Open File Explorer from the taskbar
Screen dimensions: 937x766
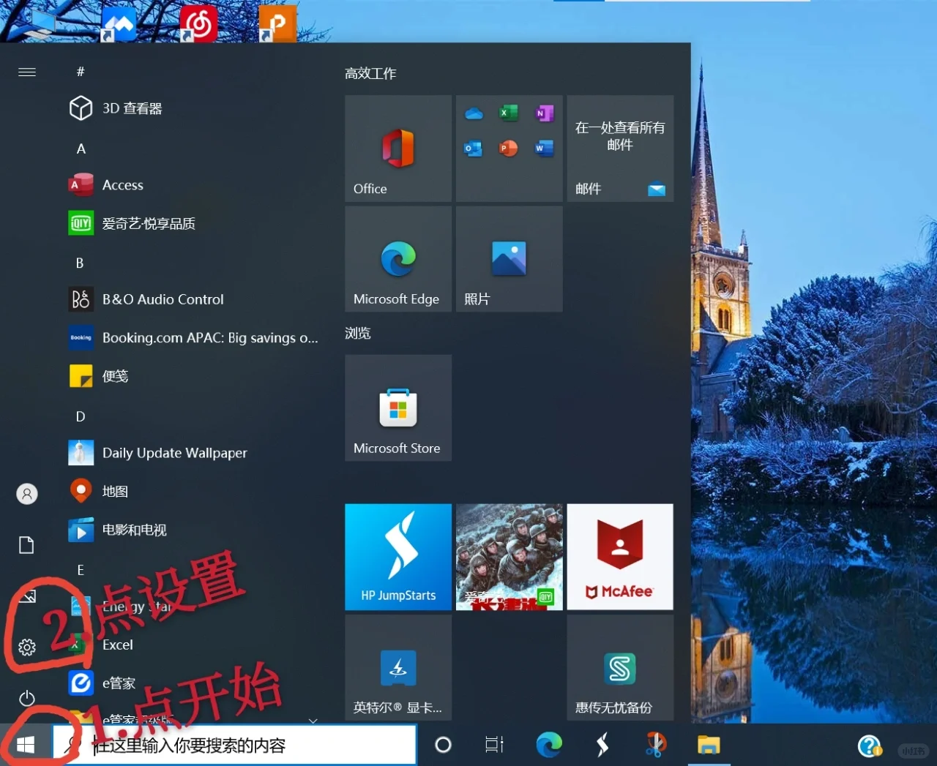[x=708, y=744]
